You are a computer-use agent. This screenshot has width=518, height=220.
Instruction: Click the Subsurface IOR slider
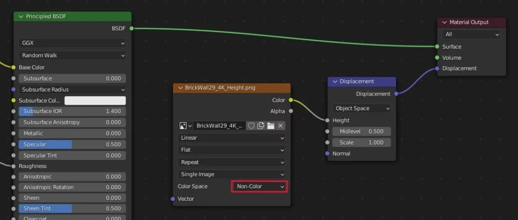[72, 111]
